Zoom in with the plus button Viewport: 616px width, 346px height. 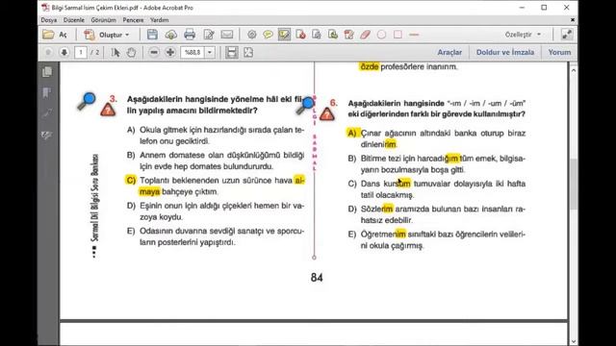(170, 52)
